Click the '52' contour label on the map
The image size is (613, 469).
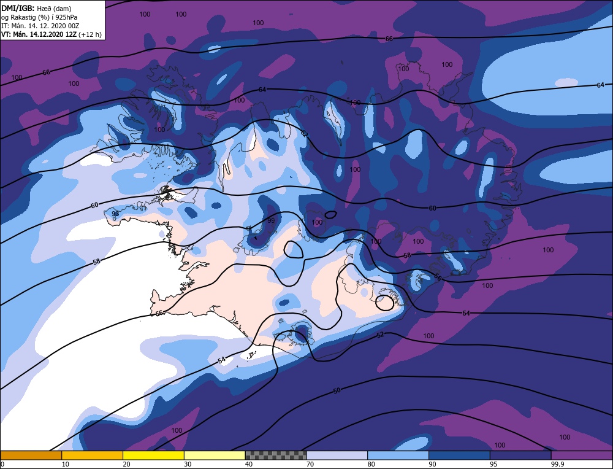pyautogui.click(x=381, y=335)
